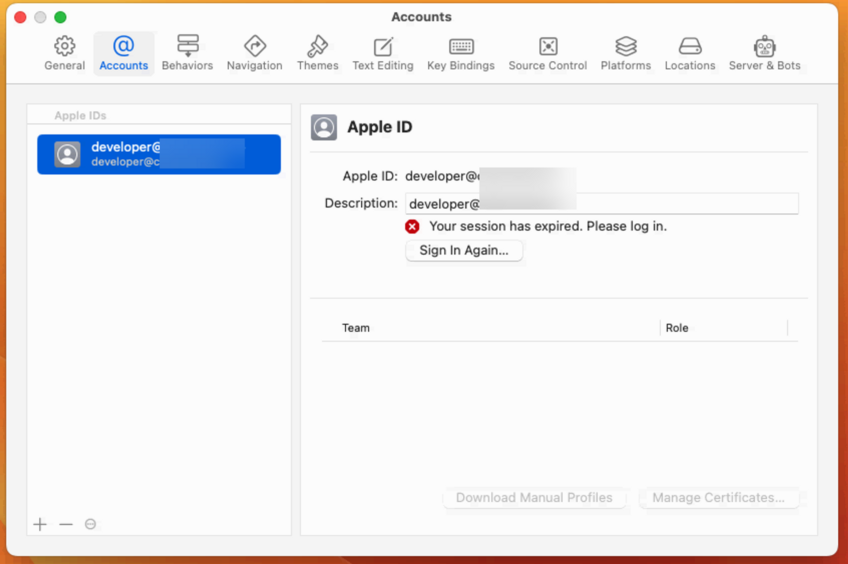Open the General preferences pane
Viewport: 848px width, 564px height.
tap(64, 54)
